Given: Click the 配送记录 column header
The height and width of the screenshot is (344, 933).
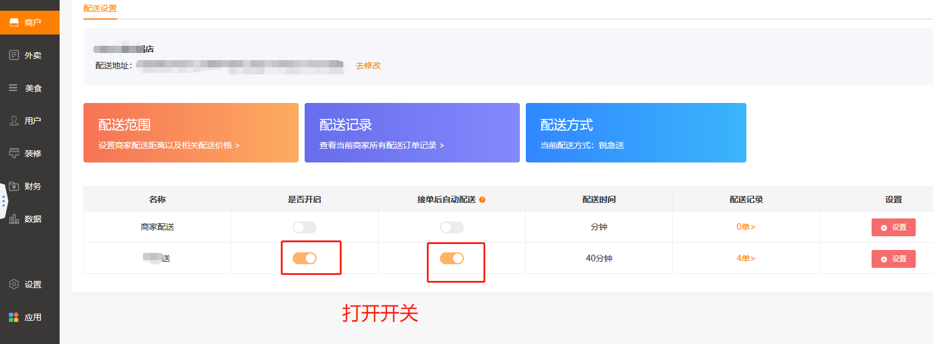Looking at the screenshot, I should point(746,199).
